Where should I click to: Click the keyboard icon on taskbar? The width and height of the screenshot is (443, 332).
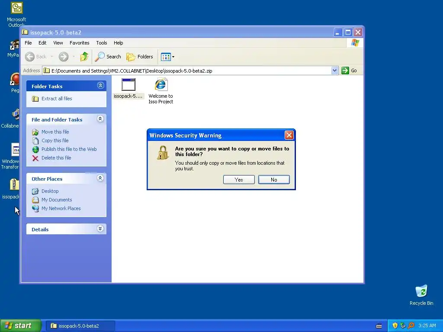(379, 326)
